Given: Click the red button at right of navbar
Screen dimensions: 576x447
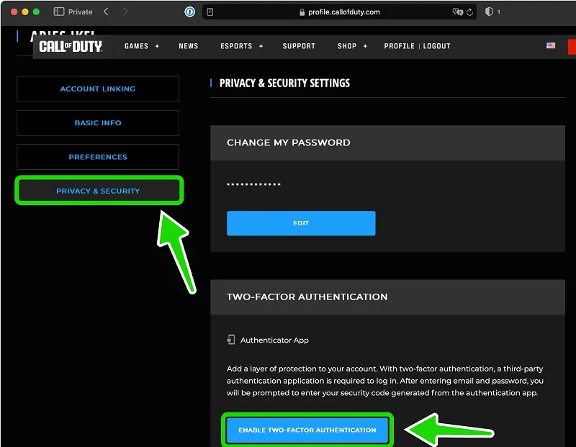Looking at the screenshot, I should (572, 47).
